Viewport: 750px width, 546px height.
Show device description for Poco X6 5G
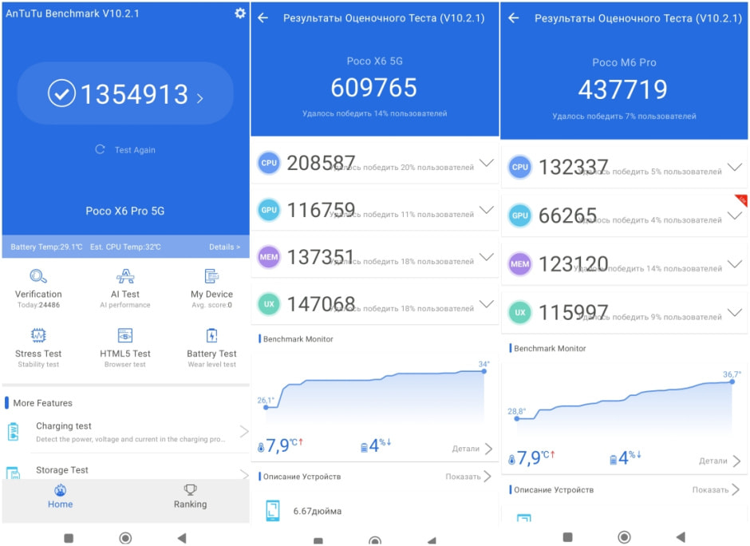pyautogui.click(x=469, y=477)
